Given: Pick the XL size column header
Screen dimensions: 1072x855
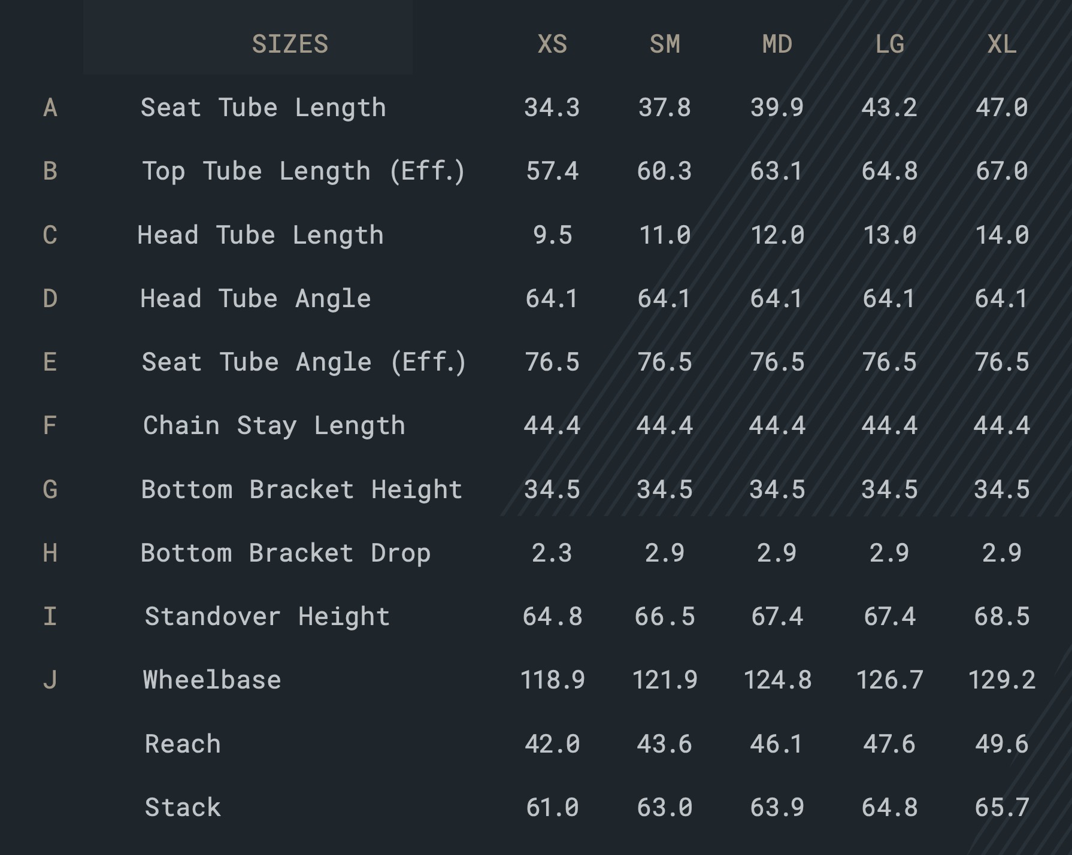Looking at the screenshot, I should pyautogui.click(x=1001, y=44).
